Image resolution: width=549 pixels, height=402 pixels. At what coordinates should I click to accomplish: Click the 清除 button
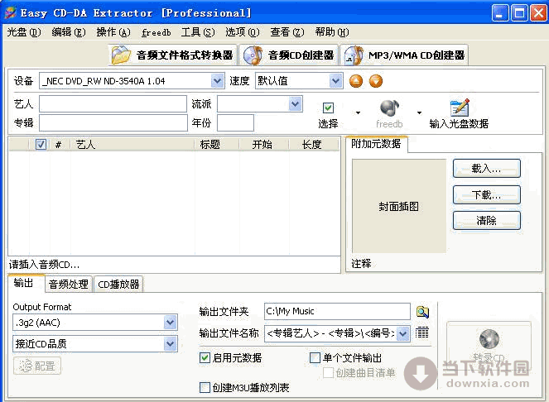coord(486,220)
